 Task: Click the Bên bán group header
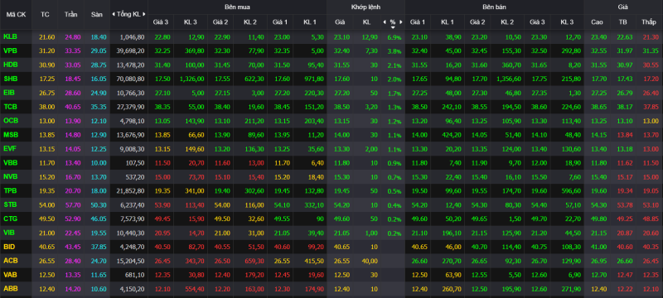click(494, 7)
